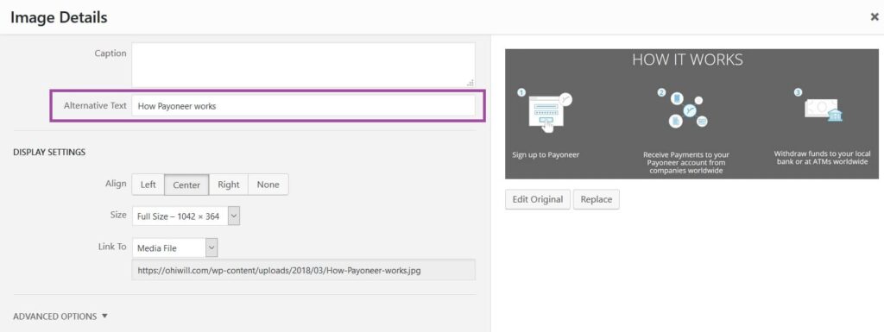Click the Size label
The height and width of the screenshot is (332, 884).
[118, 215]
